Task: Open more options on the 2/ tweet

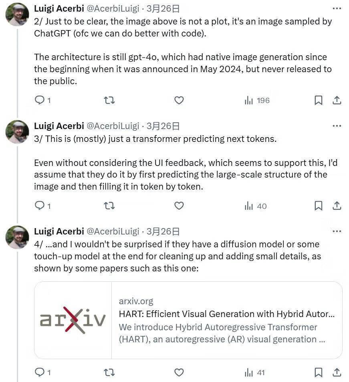Action: point(337,8)
